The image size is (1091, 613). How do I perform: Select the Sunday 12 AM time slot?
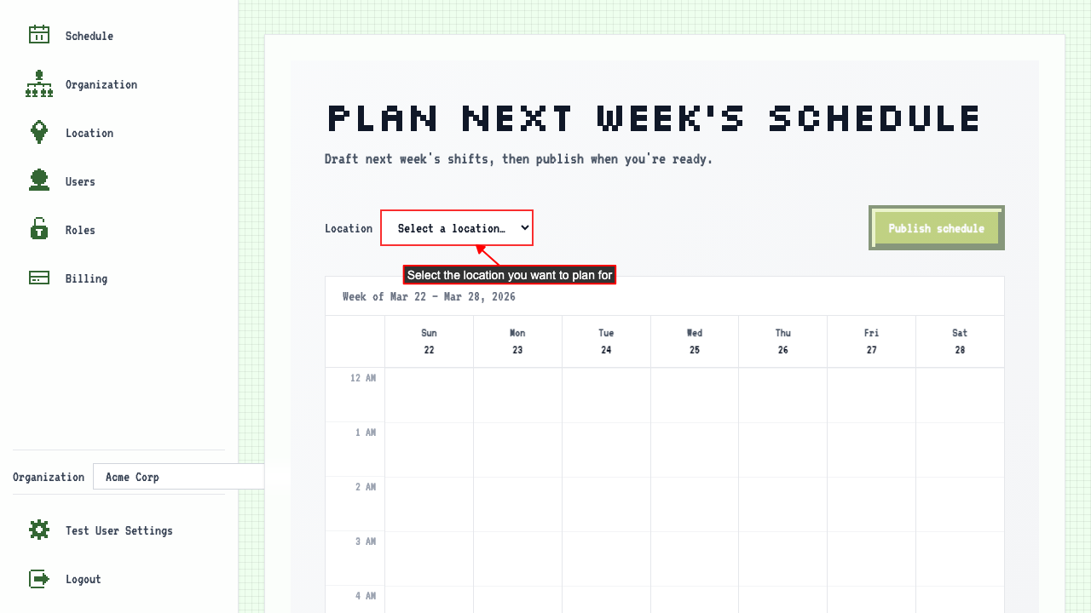tap(430, 395)
